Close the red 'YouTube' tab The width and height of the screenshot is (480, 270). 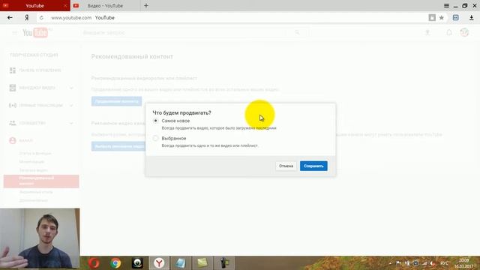(65, 5)
